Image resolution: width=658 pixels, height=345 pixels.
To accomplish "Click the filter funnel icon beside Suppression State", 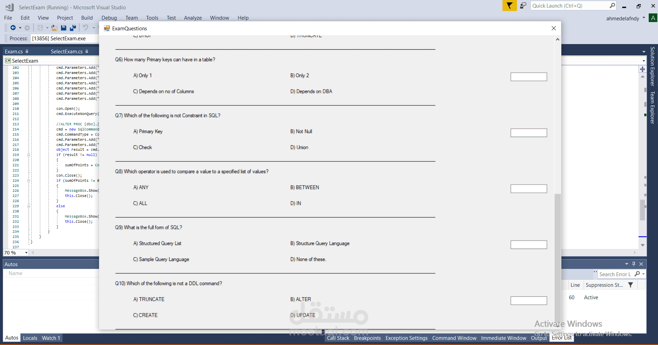I will pyautogui.click(x=630, y=285).
